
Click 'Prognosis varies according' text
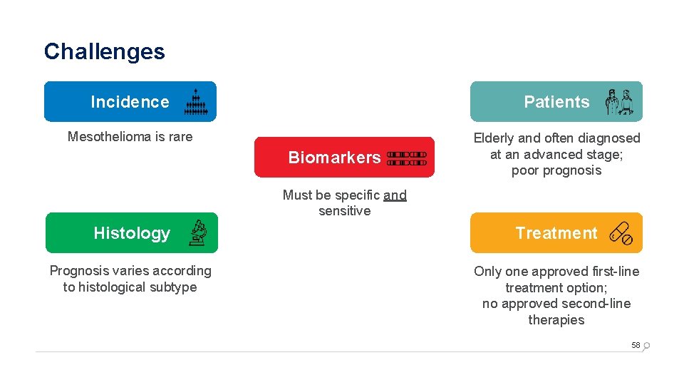click(x=130, y=271)
